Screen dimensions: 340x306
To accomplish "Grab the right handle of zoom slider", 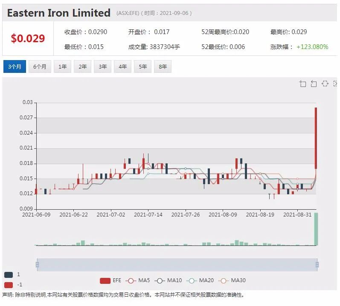I will [317, 264].
